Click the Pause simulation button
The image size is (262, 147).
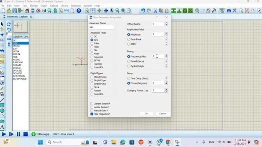tap(18, 134)
